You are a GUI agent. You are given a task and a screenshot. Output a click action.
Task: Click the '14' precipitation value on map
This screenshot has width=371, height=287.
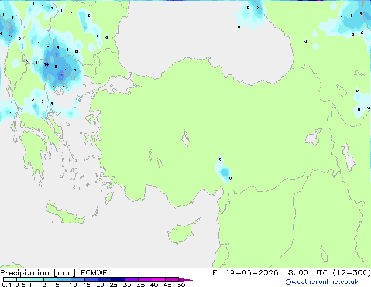[46, 64]
